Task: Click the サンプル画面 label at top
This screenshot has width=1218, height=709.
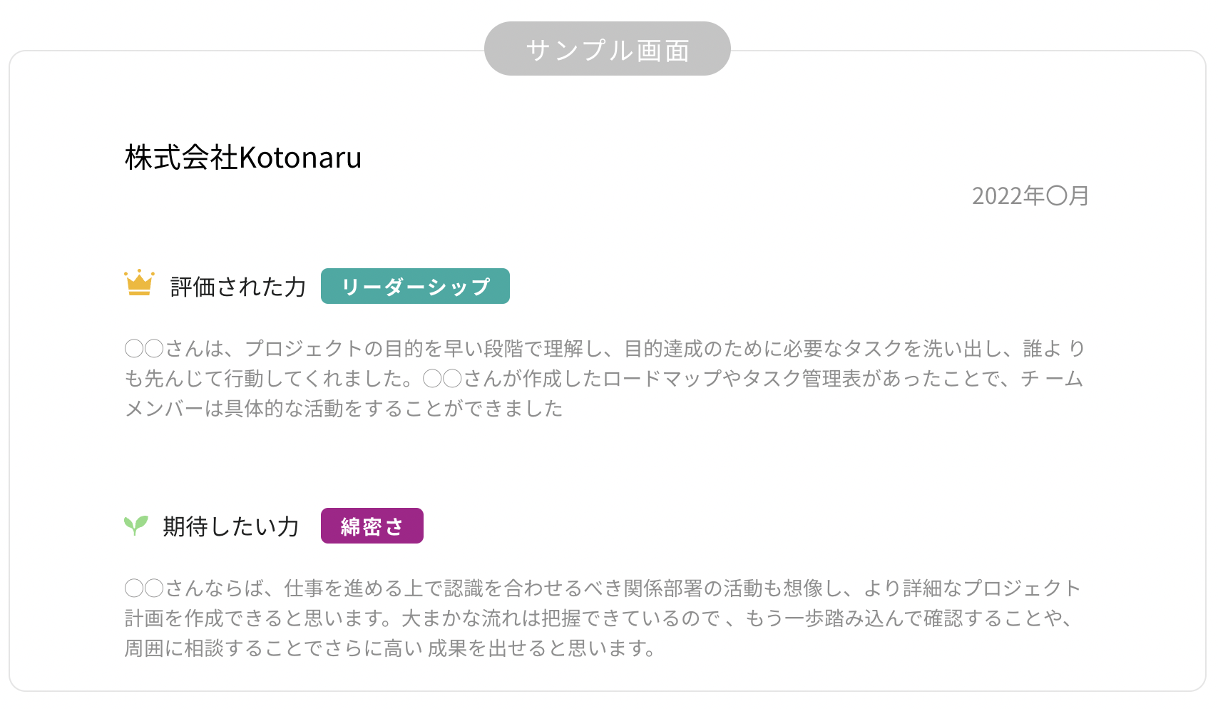Action: 608,49
